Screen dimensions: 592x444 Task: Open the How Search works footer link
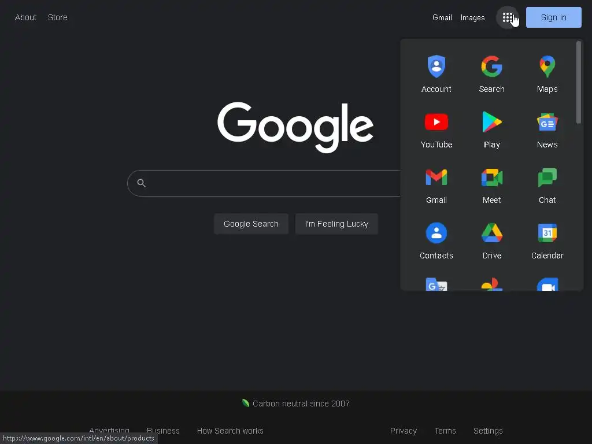pos(230,430)
